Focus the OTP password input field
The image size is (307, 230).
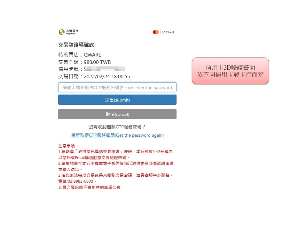(x=117, y=88)
